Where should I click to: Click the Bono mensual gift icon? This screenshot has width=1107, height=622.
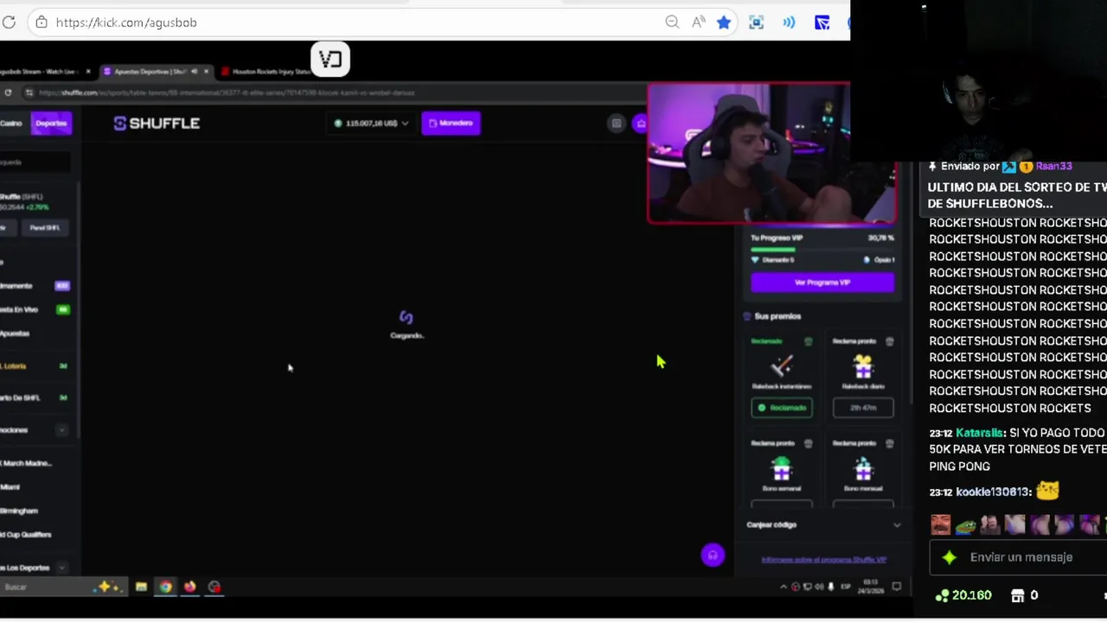(863, 468)
